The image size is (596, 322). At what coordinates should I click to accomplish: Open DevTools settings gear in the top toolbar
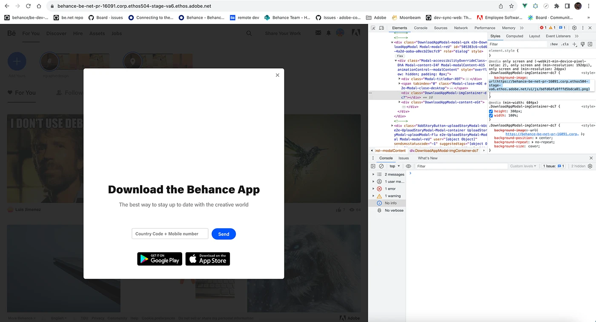(574, 28)
